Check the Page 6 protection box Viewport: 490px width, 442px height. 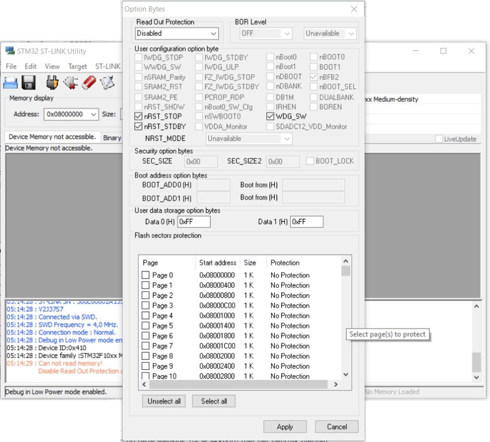coord(145,336)
